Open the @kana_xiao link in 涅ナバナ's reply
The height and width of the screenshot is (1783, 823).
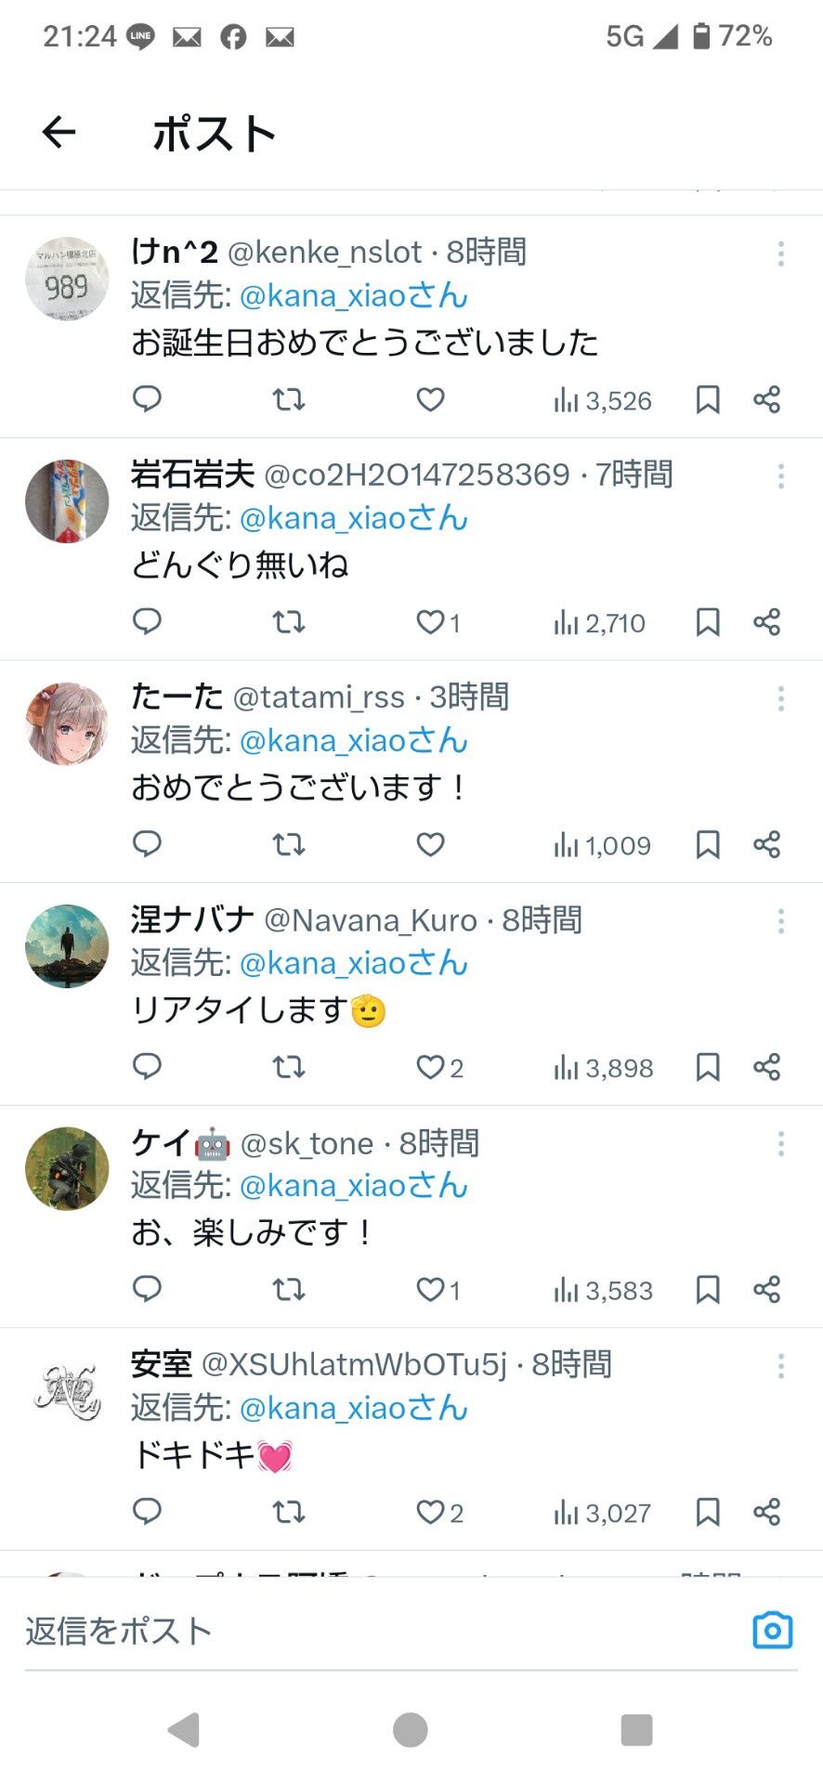click(354, 963)
